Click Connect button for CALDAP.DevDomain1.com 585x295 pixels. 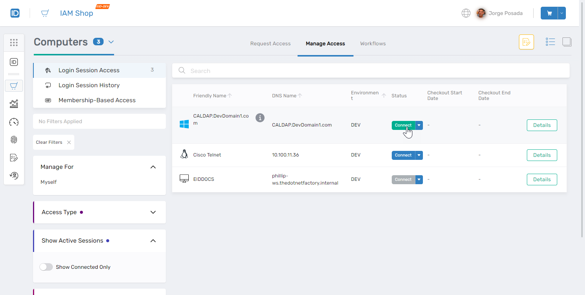[403, 125]
